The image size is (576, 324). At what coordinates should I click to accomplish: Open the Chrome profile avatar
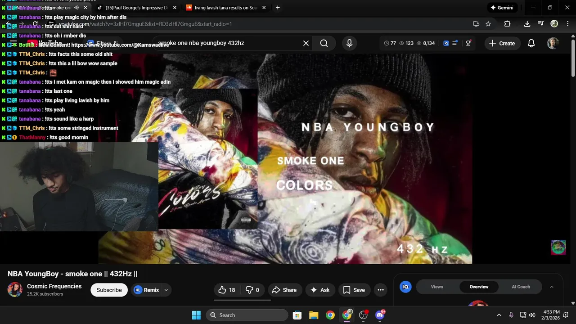[554, 24]
